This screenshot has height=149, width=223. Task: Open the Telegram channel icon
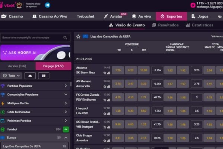click(48, 5)
